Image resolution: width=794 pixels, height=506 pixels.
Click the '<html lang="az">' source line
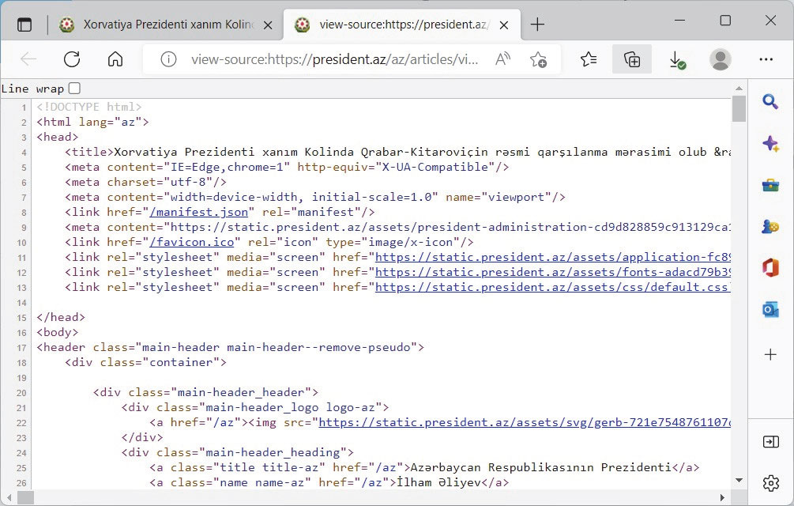tap(92, 122)
